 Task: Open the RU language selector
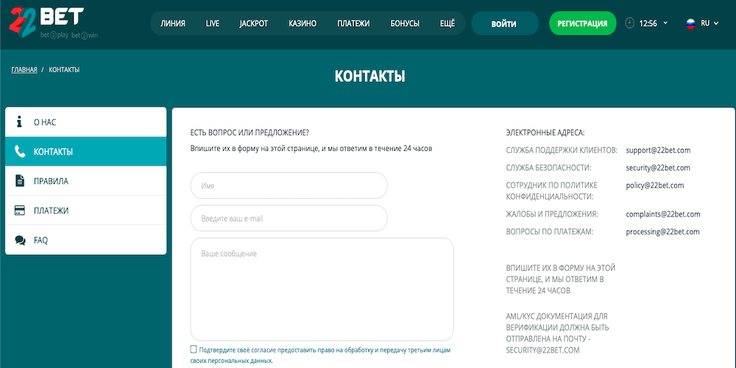710,24
